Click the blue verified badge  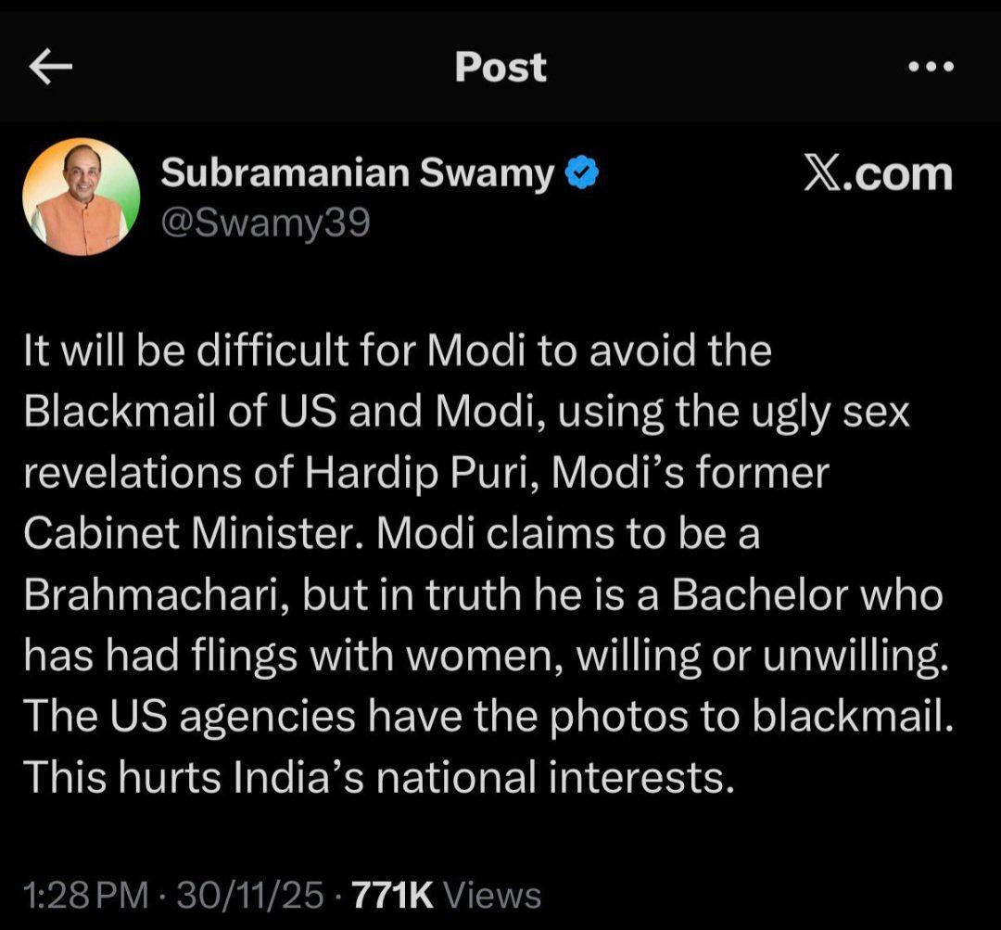click(581, 173)
